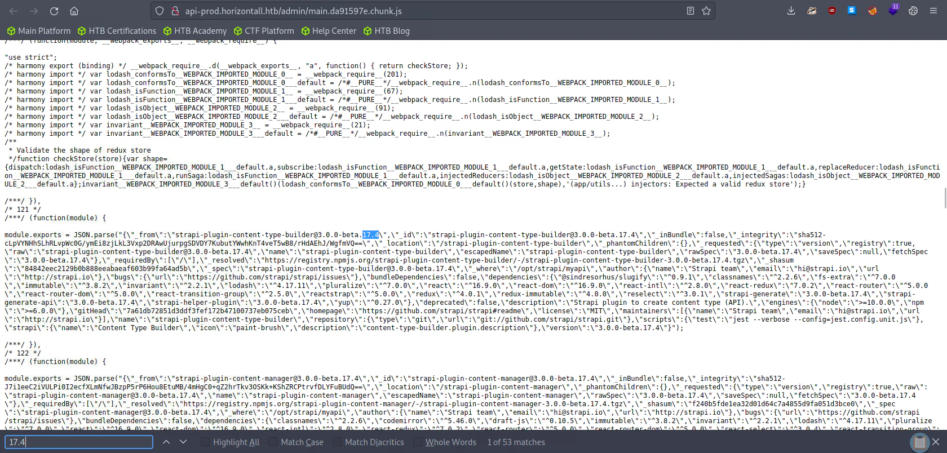Open the HTB Blog bookmark
This screenshot has width=947, height=453.
(387, 31)
